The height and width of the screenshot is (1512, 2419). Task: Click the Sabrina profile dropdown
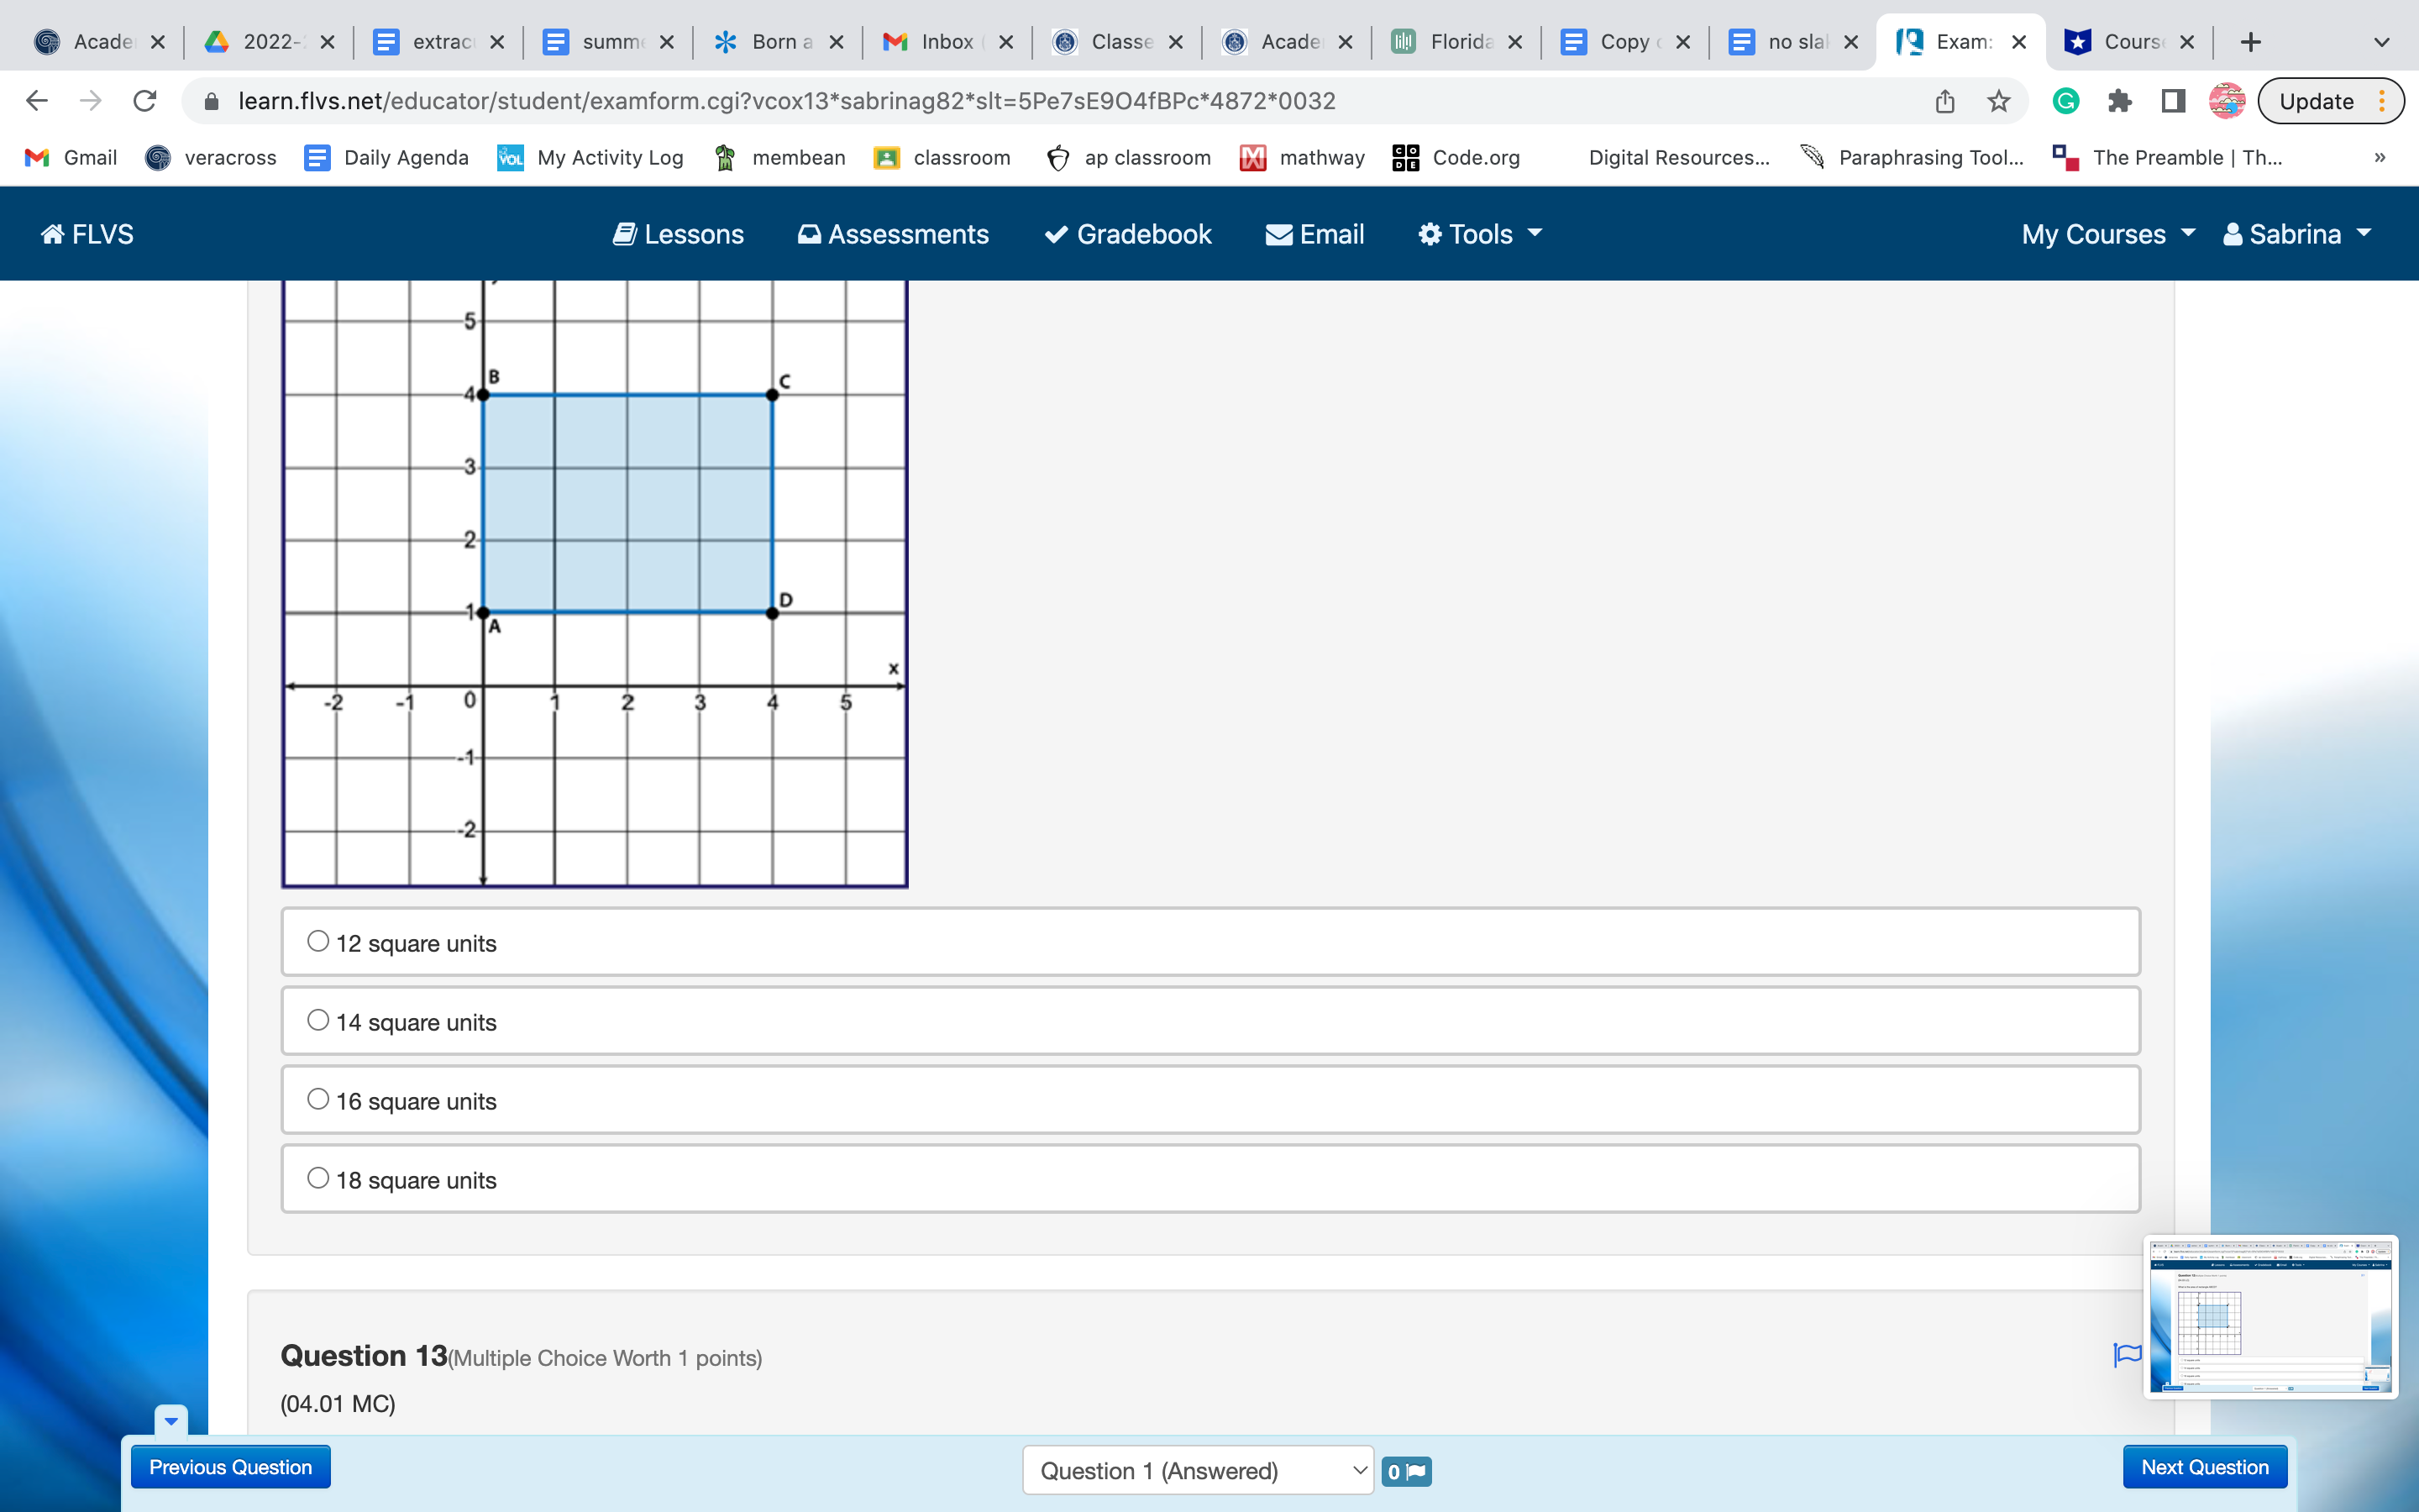(2297, 234)
